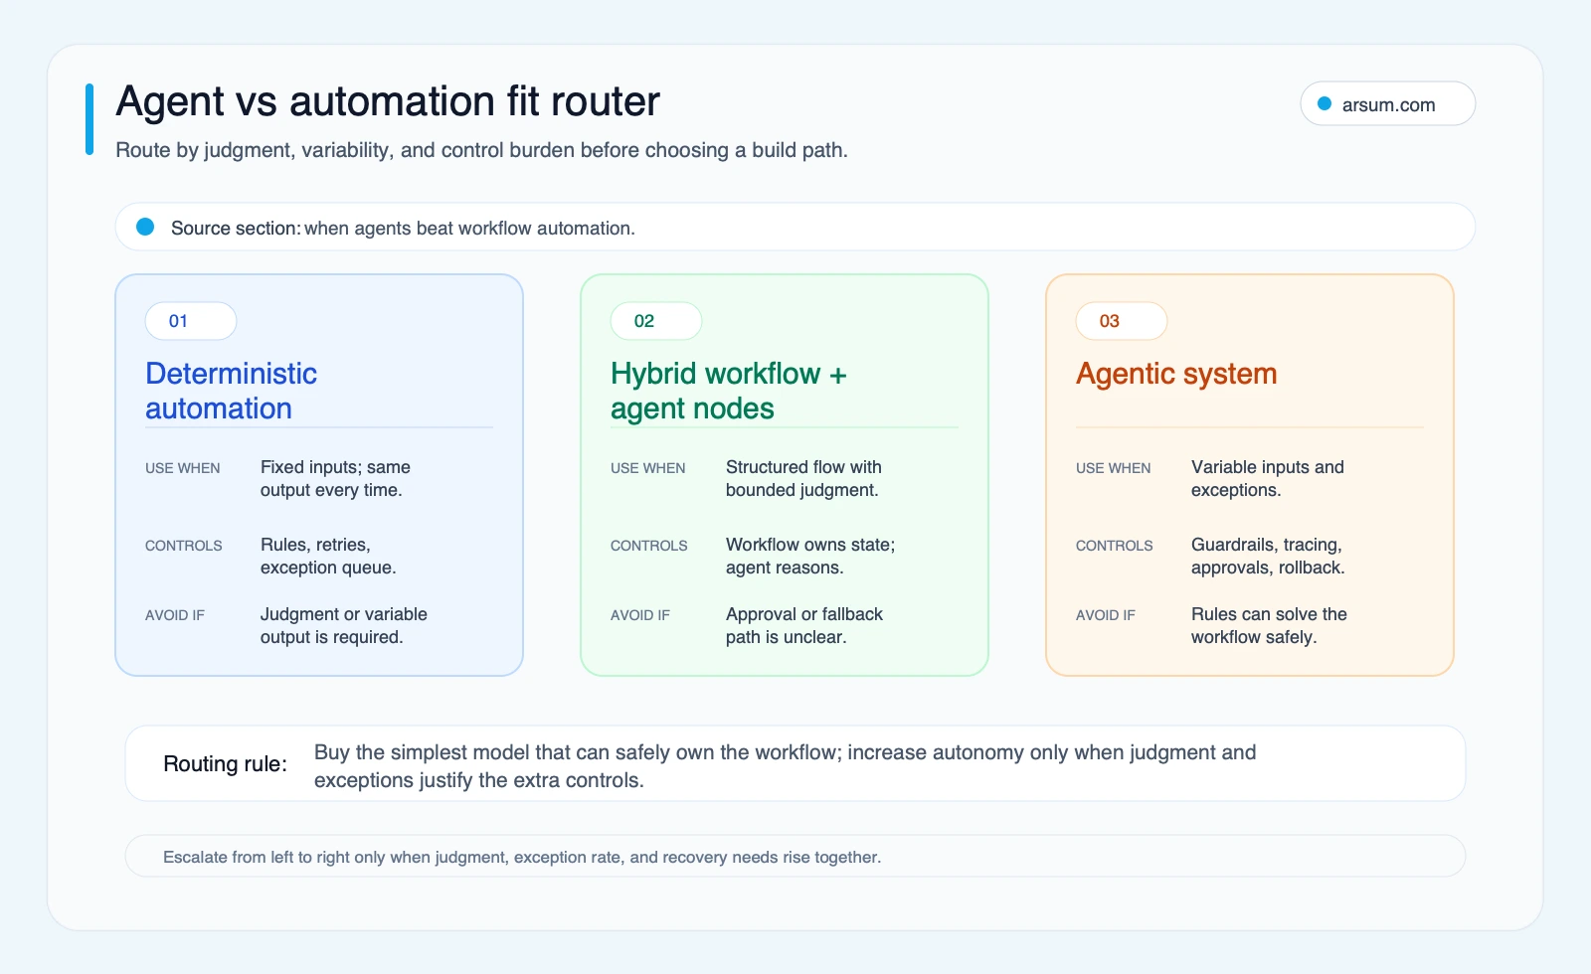This screenshot has width=1591, height=974.
Task: Click the arsum.com badge
Action: [x=1387, y=103]
